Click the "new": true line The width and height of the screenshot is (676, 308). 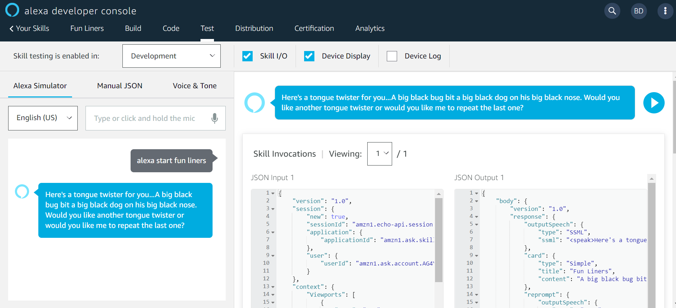tap(327, 217)
